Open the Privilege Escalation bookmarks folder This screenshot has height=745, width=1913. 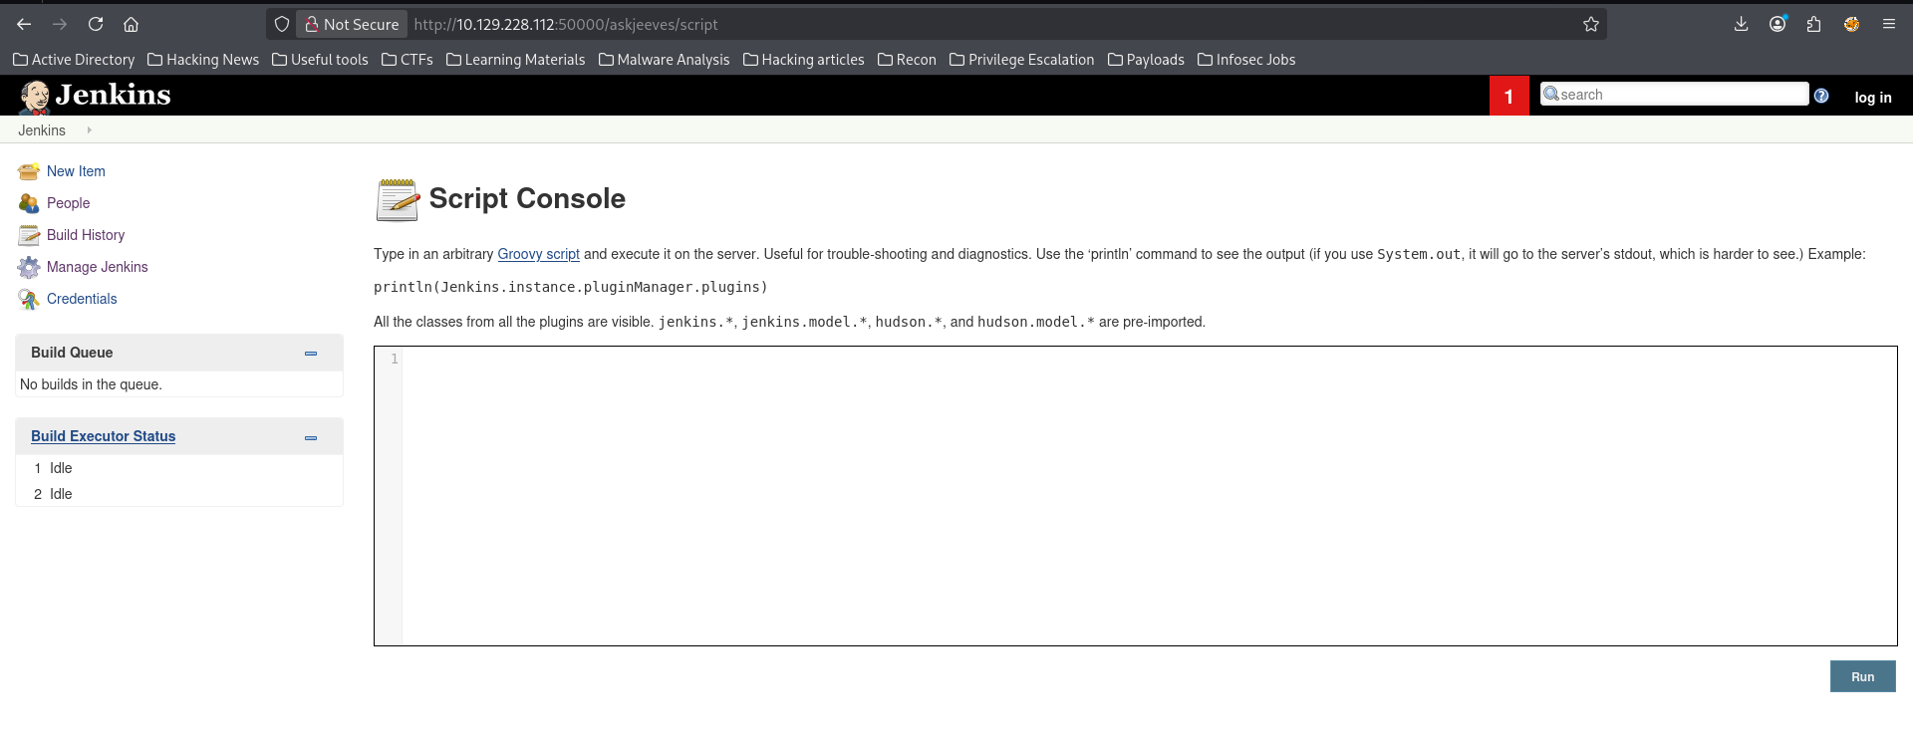click(1022, 60)
